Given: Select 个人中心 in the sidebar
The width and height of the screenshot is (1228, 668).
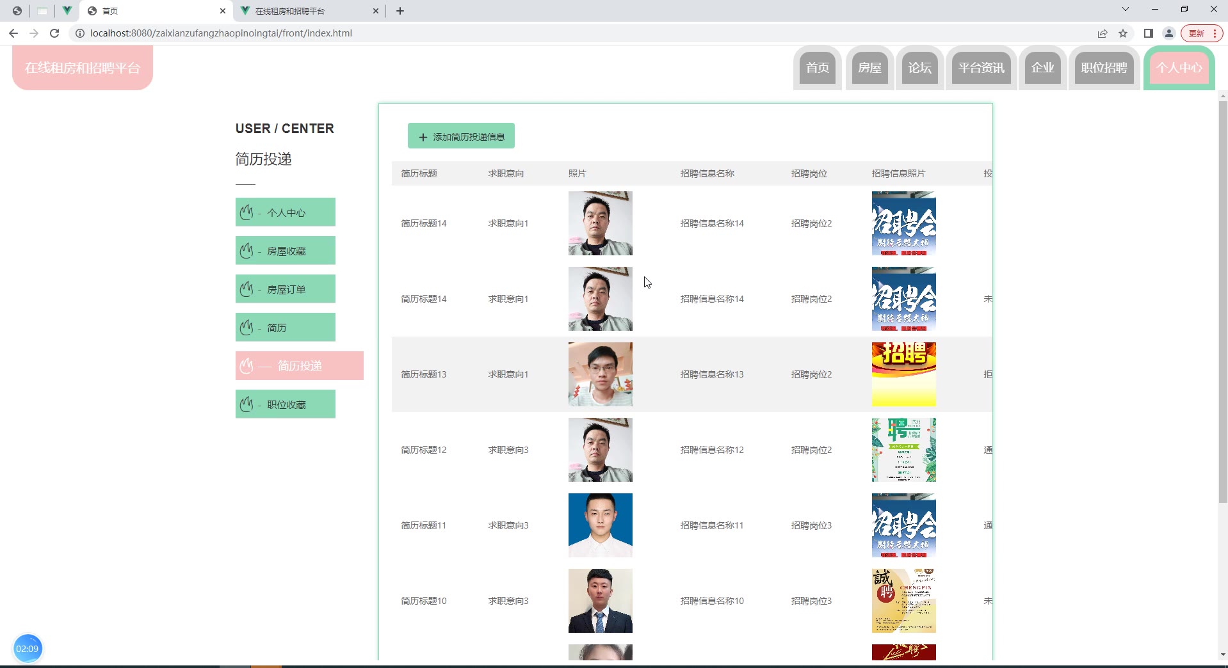Looking at the screenshot, I should click(286, 212).
